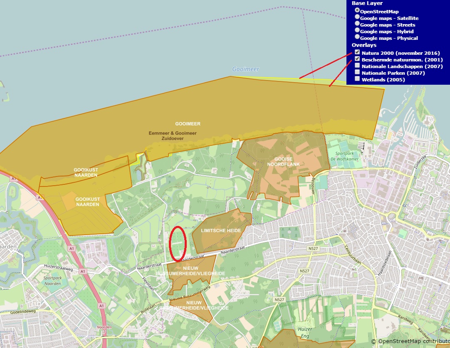Uncheck Natura 2000 (november 2016) overlay
The width and height of the screenshot is (450, 348).
coord(357,52)
